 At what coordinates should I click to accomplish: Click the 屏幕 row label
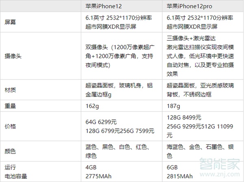(10, 22)
